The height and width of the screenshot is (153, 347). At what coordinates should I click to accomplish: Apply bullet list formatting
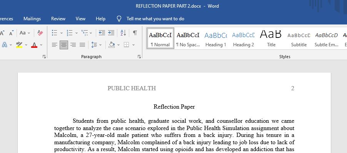(x=55, y=33)
